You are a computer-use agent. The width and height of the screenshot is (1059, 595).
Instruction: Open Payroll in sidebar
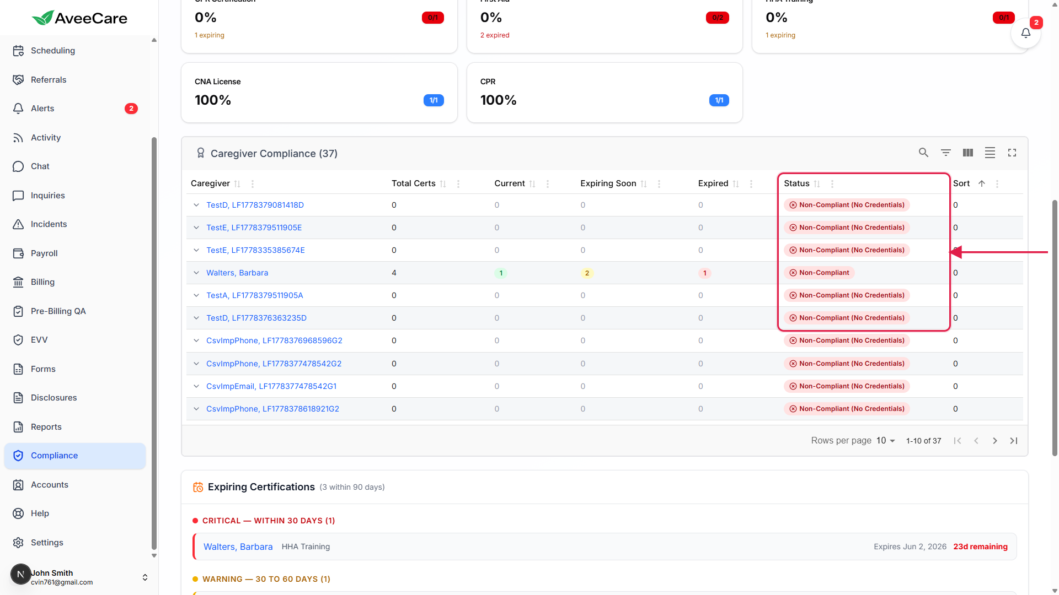[x=75, y=253]
